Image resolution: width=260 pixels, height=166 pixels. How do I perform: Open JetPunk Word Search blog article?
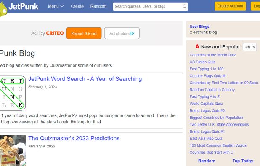click(x=85, y=79)
